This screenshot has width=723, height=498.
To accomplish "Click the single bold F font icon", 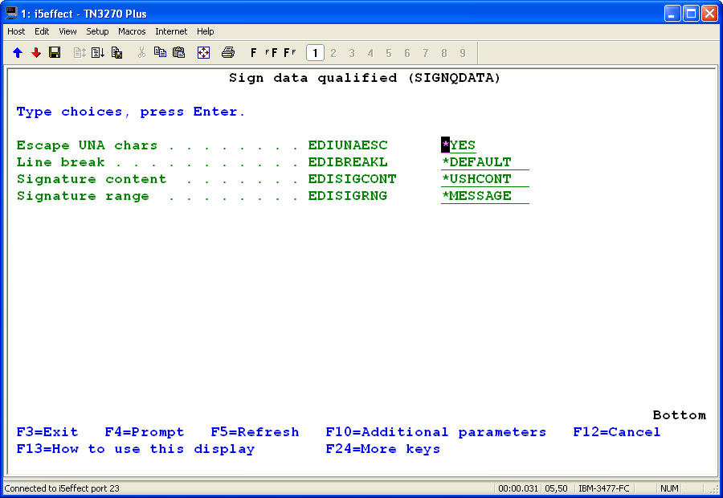I will pyautogui.click(x=254, y=53).
